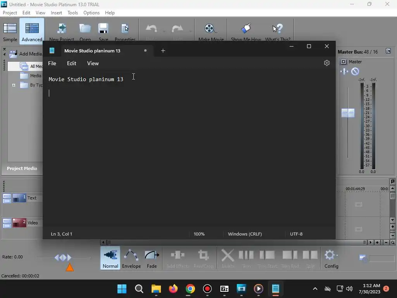Click timeline horizontal zoom out minus
The height and width of the screenshot is (298, 397).
tap(386, 243)
